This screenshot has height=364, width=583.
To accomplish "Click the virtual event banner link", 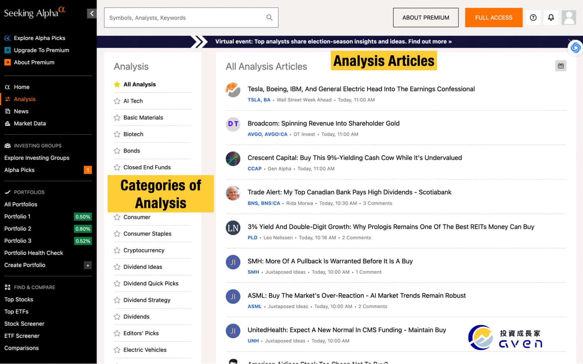I will point(333,41).
